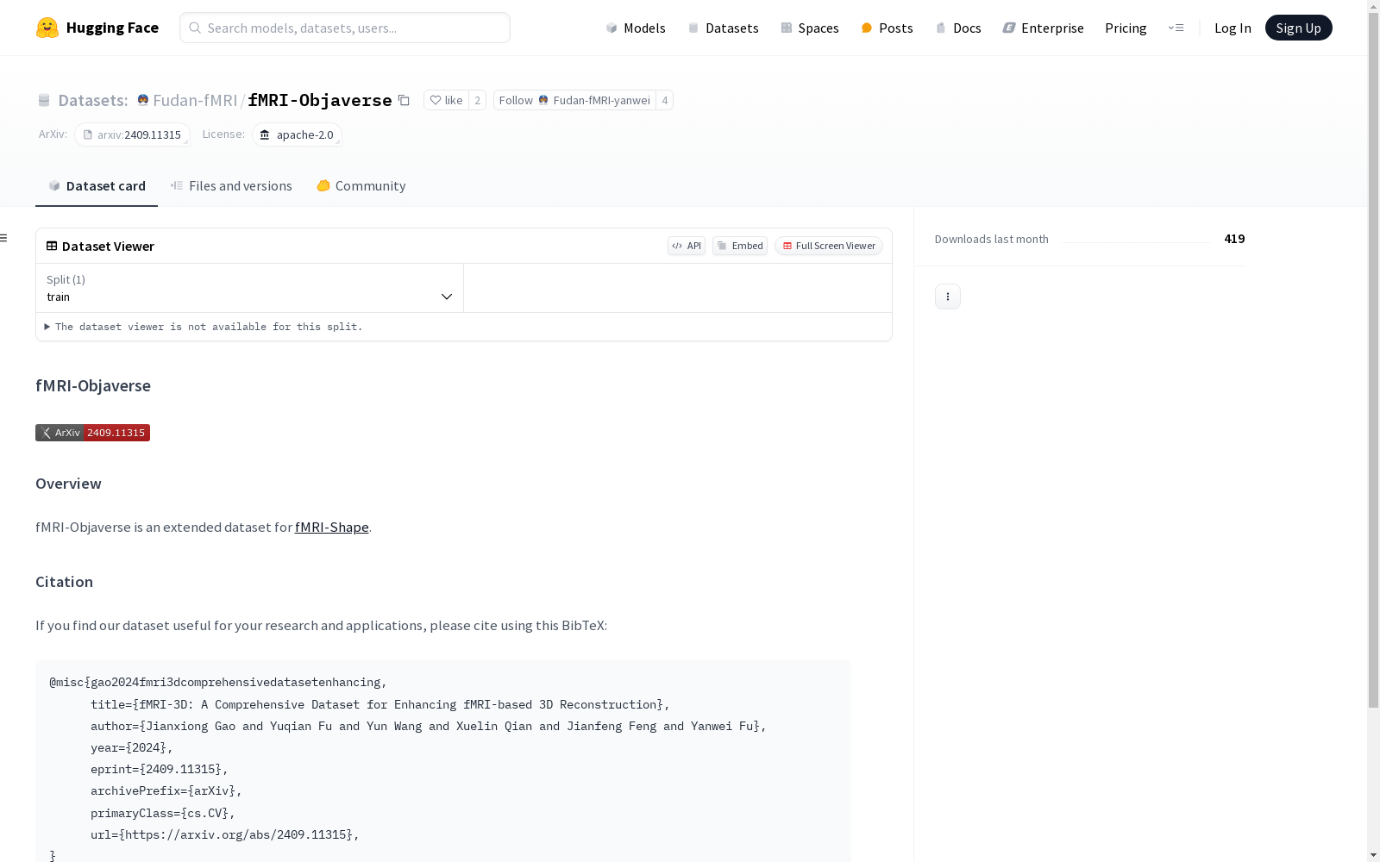
Task: Switch to the Dataset card tab
Action: point(97,186)
